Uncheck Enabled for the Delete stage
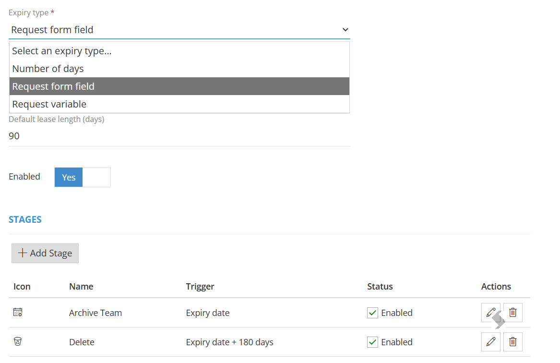Image resolution: width=560 pixels, height=363 pixels. point(372,342)
